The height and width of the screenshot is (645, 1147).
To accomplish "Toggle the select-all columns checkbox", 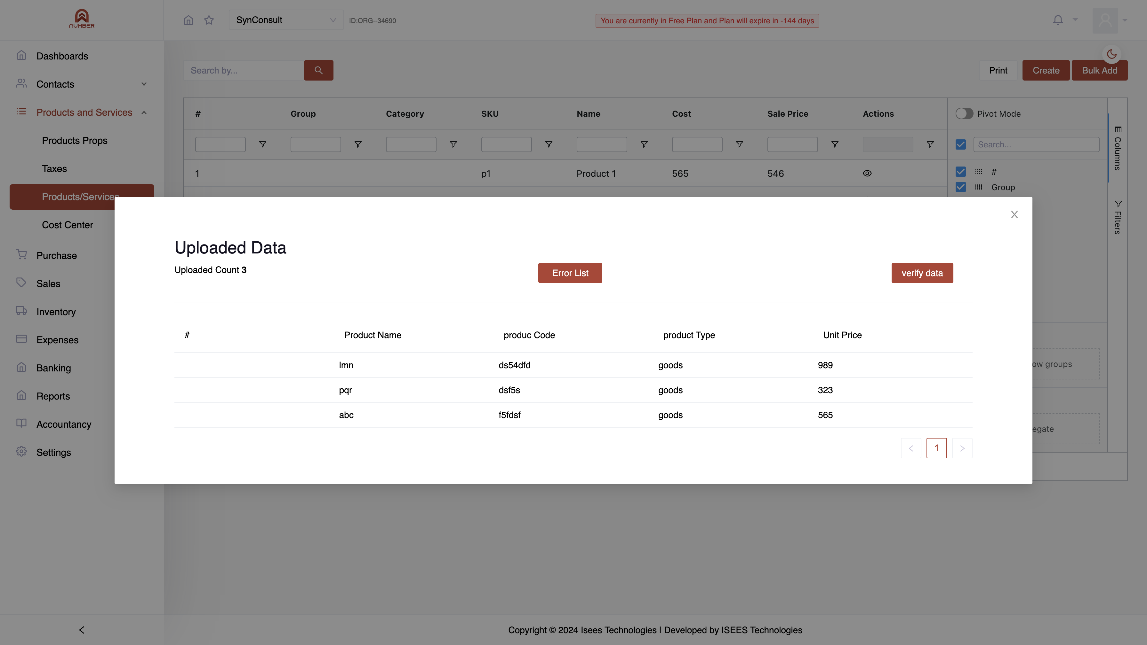I will pos(960,144).
